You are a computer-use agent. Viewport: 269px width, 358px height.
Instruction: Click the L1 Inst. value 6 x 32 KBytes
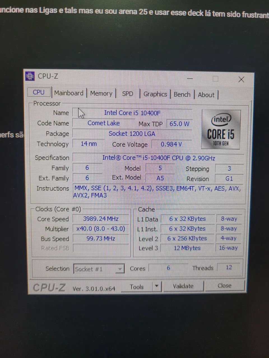tap(187, 229)
